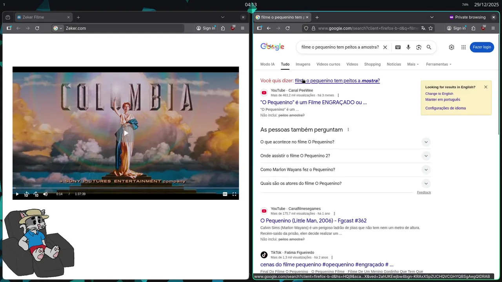The width and height of the screenshot is (502, 282).
Task: Go back in the Zeker window
Action: [x=18, y=28]
